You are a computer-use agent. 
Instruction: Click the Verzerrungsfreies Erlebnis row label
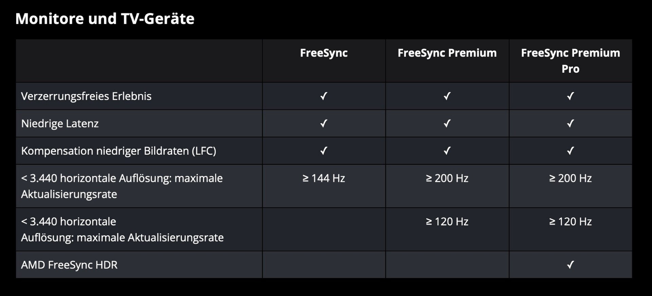86,96
